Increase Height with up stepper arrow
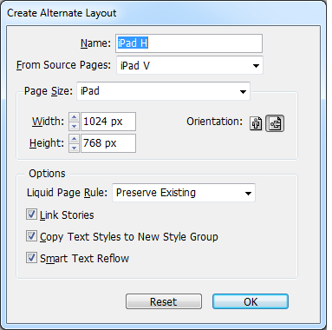Screen dimensions: 332x330 click(74, 139)
